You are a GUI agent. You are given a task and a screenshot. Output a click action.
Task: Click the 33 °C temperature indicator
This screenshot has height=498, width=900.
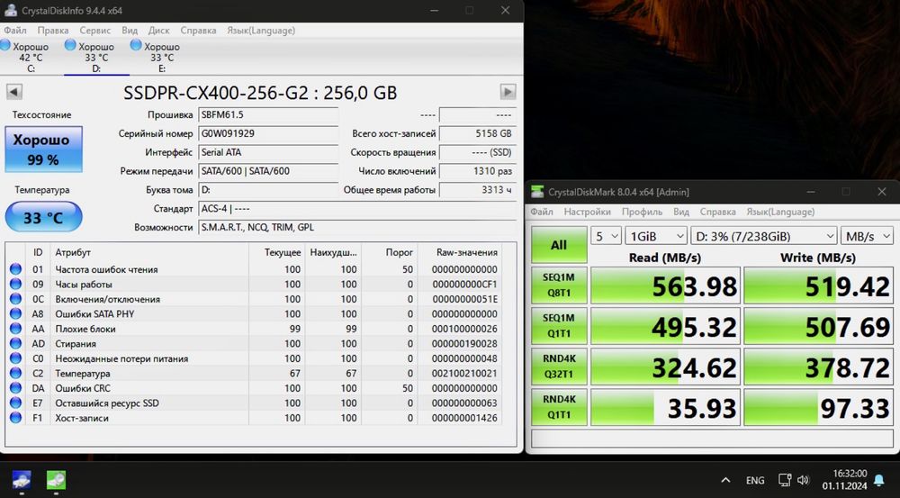(x=43, y=218)
